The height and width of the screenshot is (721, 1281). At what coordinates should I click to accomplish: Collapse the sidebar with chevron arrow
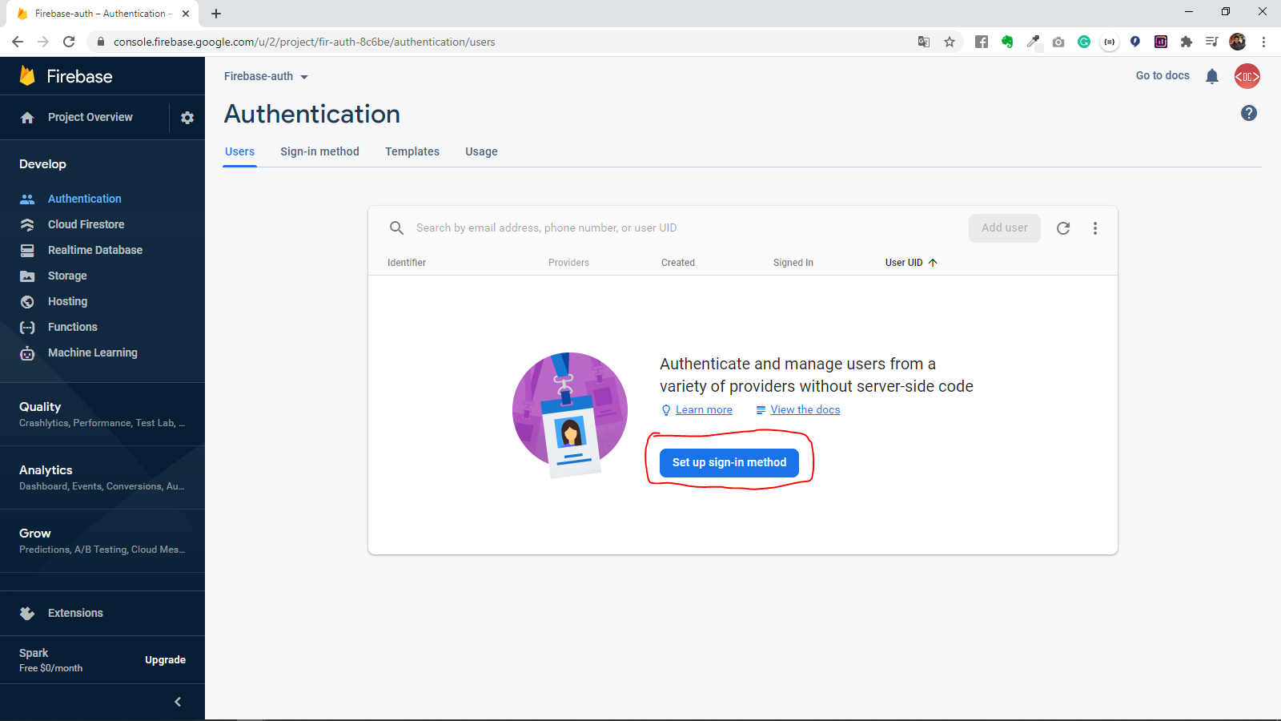(x=178, y=702)
